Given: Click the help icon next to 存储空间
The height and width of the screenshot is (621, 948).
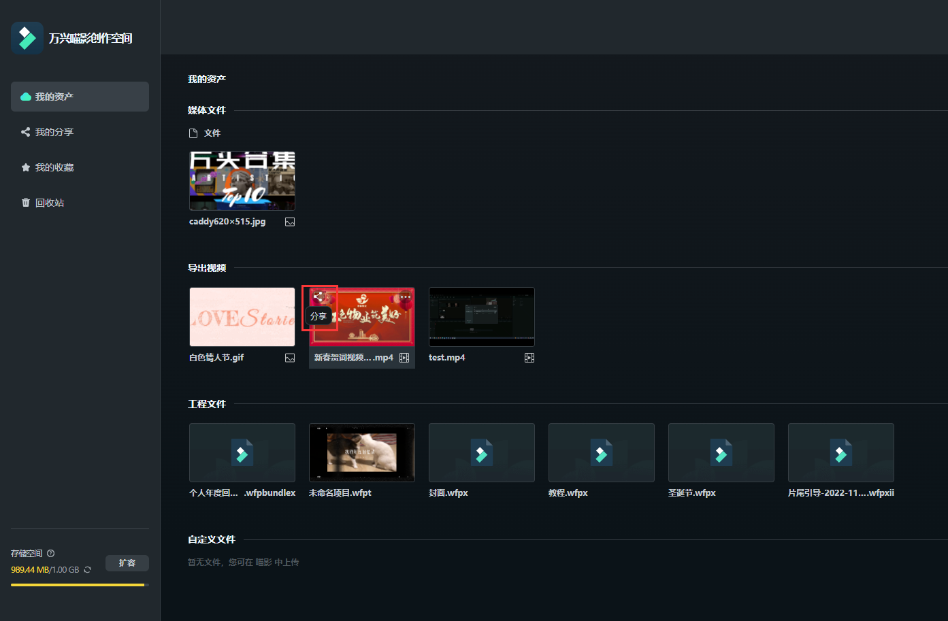Looking at the screenshot, I should click(51, 554).
